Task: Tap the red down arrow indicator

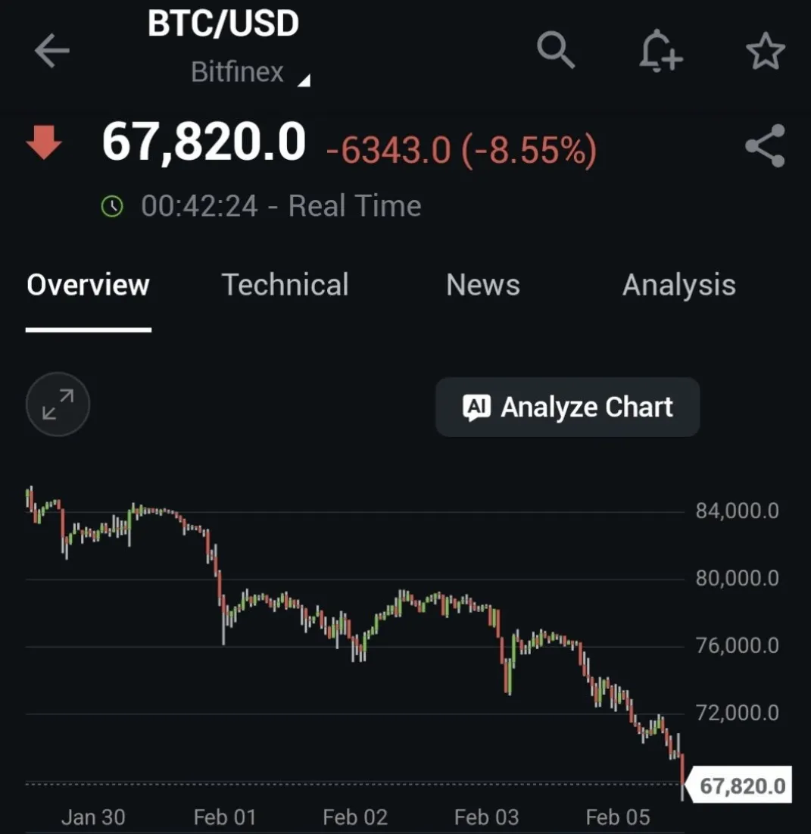Action: click(x=44, y=142)
